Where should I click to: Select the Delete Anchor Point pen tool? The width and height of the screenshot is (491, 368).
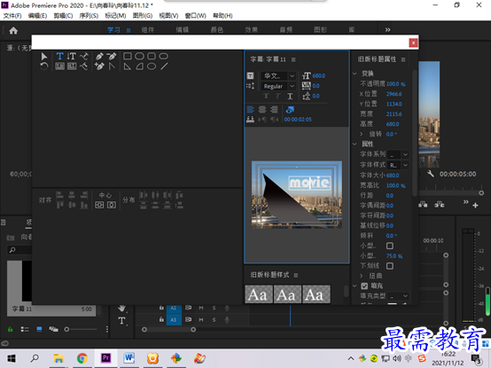point(111,57)
